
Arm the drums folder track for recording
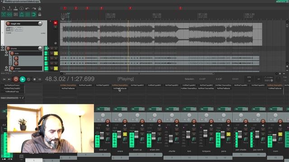pos(8,49)
